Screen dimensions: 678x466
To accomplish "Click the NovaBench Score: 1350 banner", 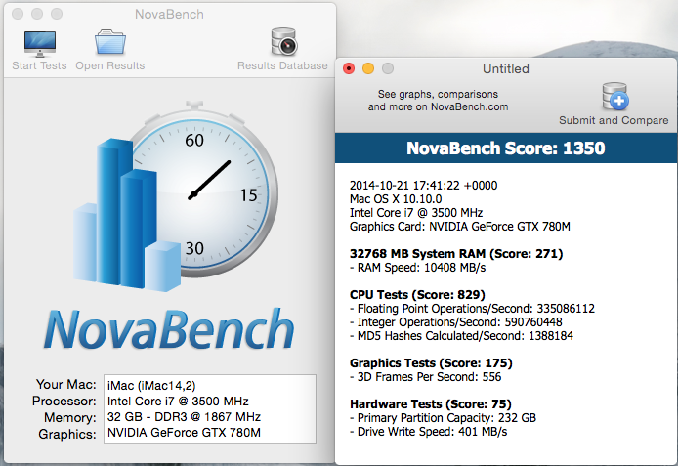I will pyautogui.click(x=506, y=148).
